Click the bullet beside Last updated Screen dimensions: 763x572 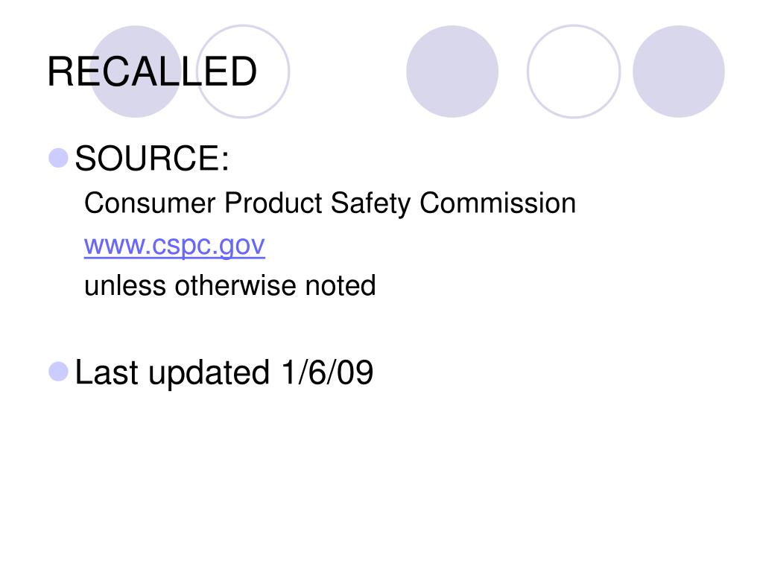click(x=58, y=372)
